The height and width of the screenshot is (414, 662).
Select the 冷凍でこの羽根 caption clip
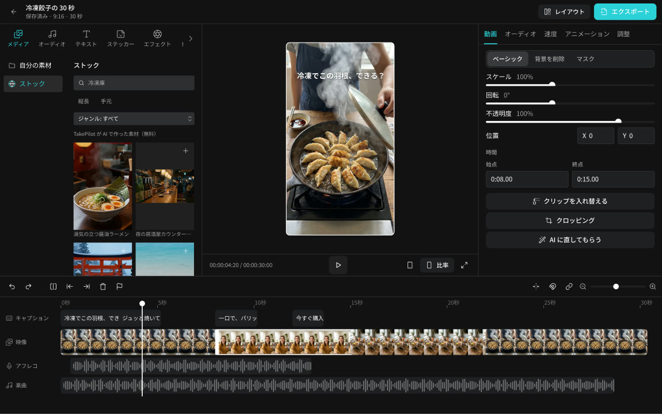coord(91,318)
